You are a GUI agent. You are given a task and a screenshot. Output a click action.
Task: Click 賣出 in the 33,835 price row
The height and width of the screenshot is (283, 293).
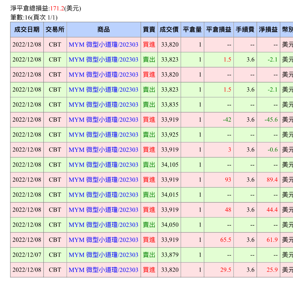click(149, 105)
